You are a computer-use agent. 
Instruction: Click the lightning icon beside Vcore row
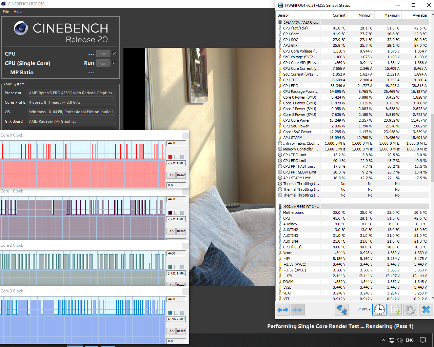click(280, 253)
